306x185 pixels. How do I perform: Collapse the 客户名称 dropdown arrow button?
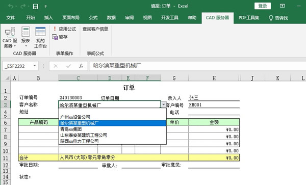[x=164, y=104]
